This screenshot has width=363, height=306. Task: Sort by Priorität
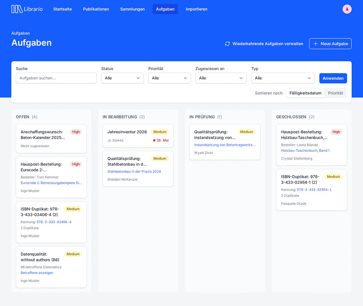pos(335,93)
